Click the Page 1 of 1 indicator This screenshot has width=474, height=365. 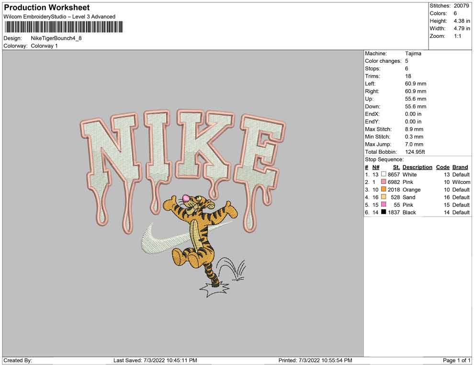[456, 360]
